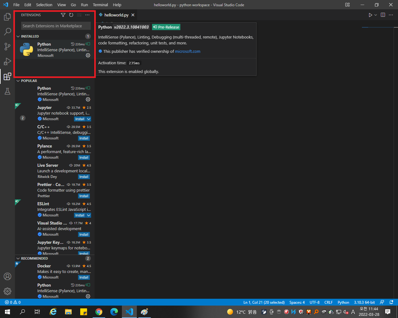Open Visual Studio IntelliCode extension entry
Image resolution: width=398 pixels, height=318 pixels.
pos(55,229)
